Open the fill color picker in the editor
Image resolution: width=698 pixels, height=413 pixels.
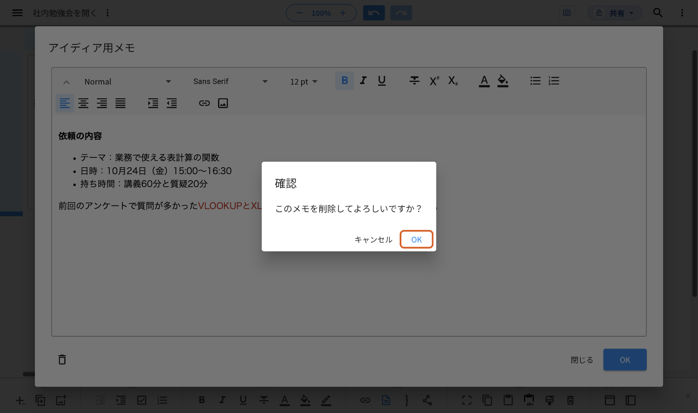503,81
